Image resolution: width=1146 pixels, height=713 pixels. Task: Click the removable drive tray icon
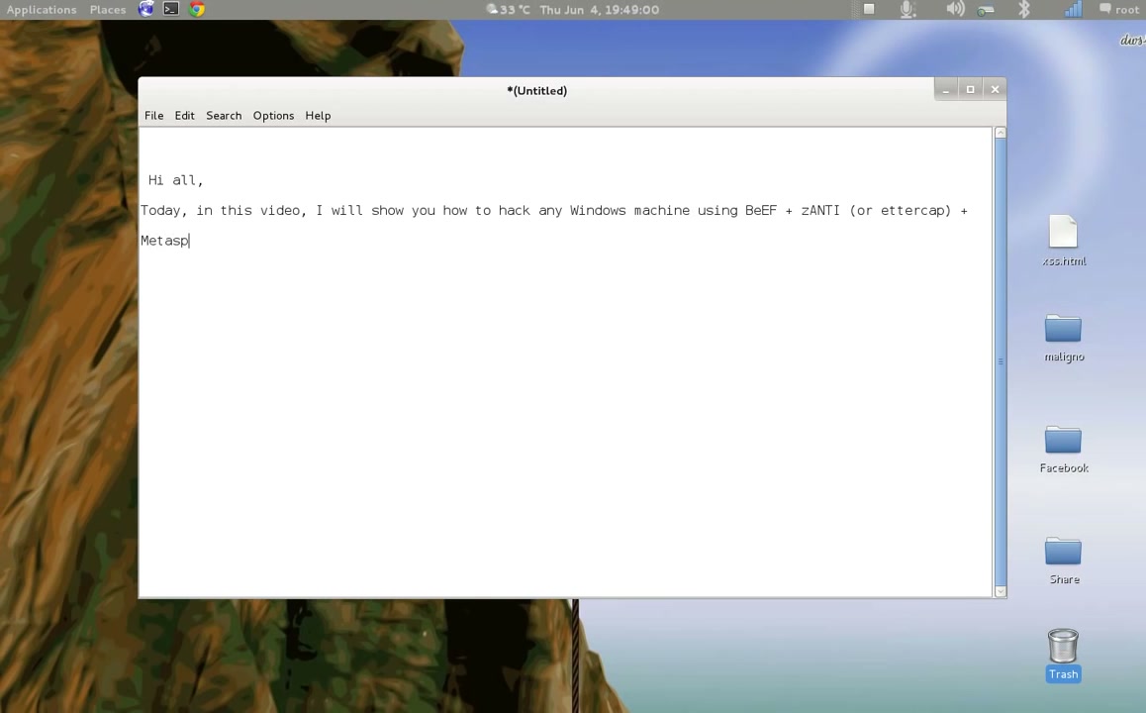(986, 10)
